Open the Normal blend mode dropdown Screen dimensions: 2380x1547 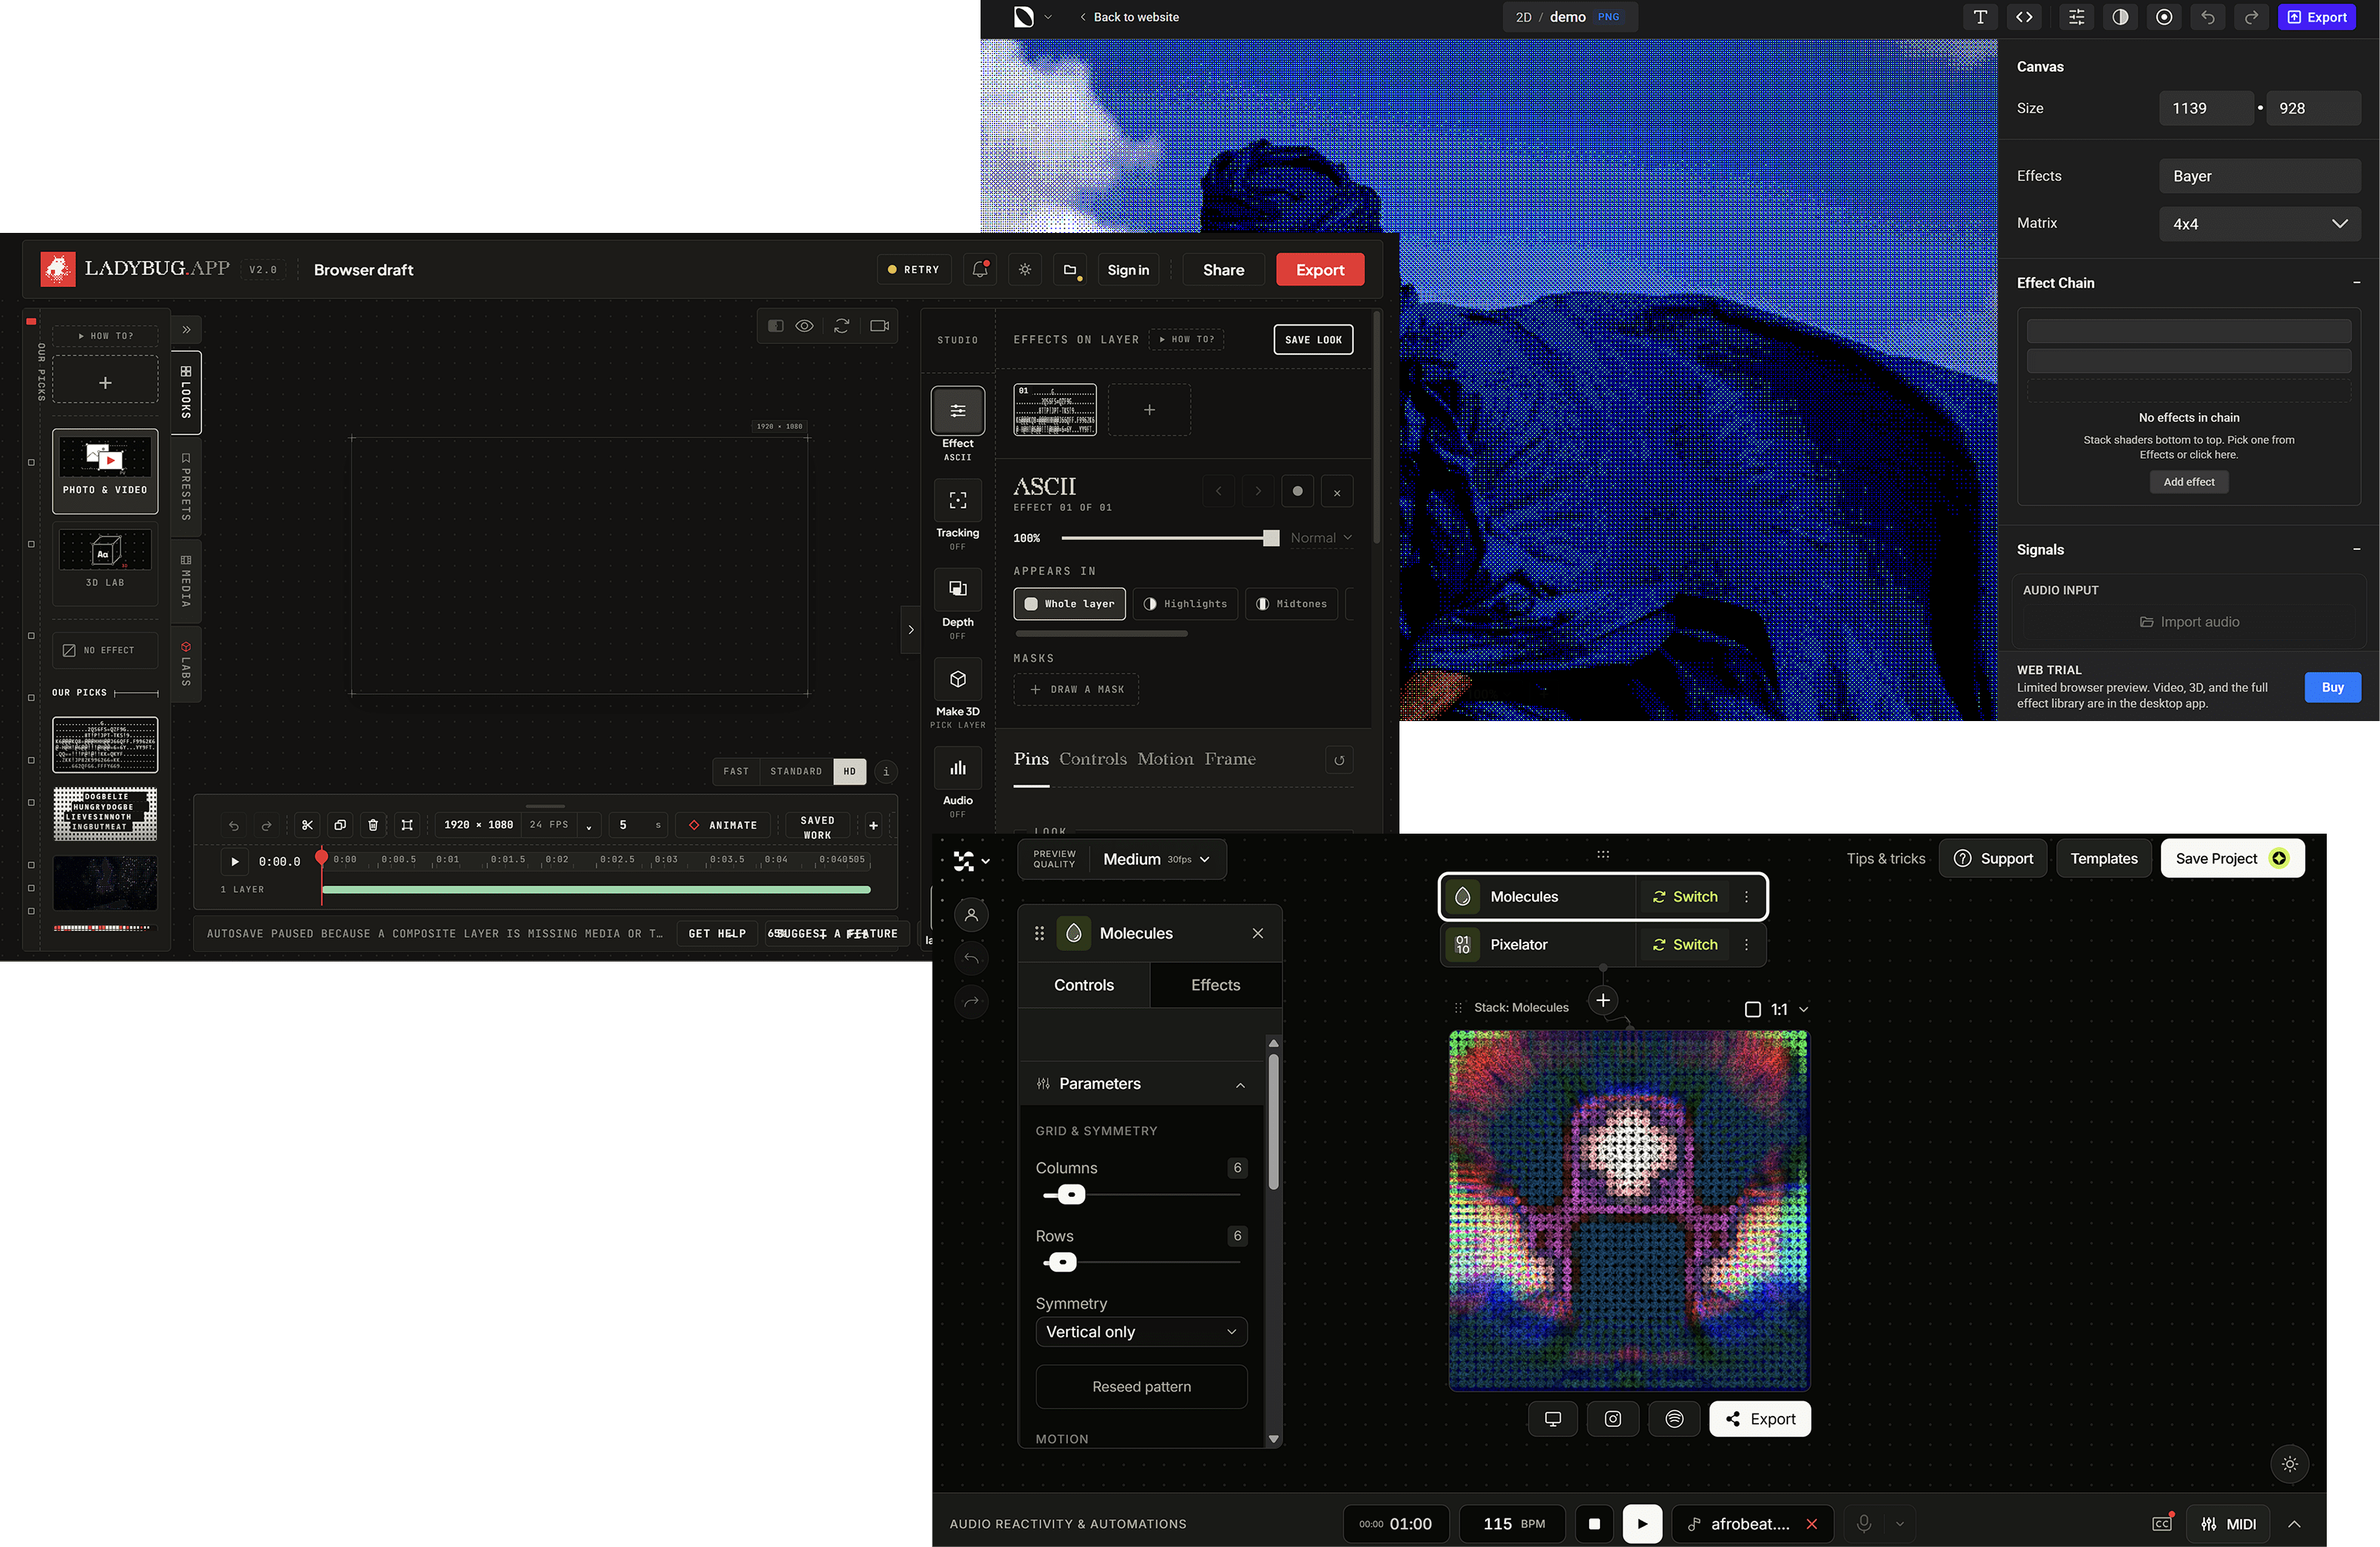(1321, 538)
